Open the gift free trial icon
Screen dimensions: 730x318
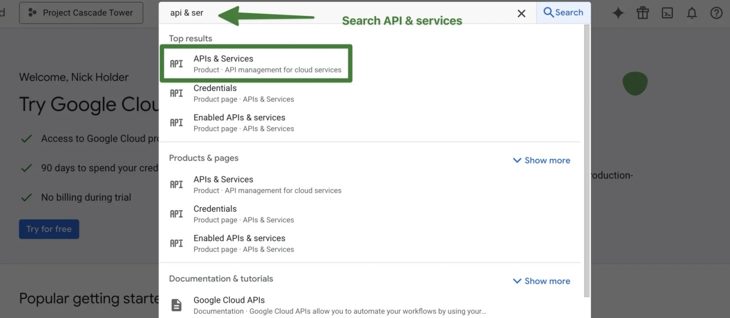pyautogui.click(x=642, y=13)
